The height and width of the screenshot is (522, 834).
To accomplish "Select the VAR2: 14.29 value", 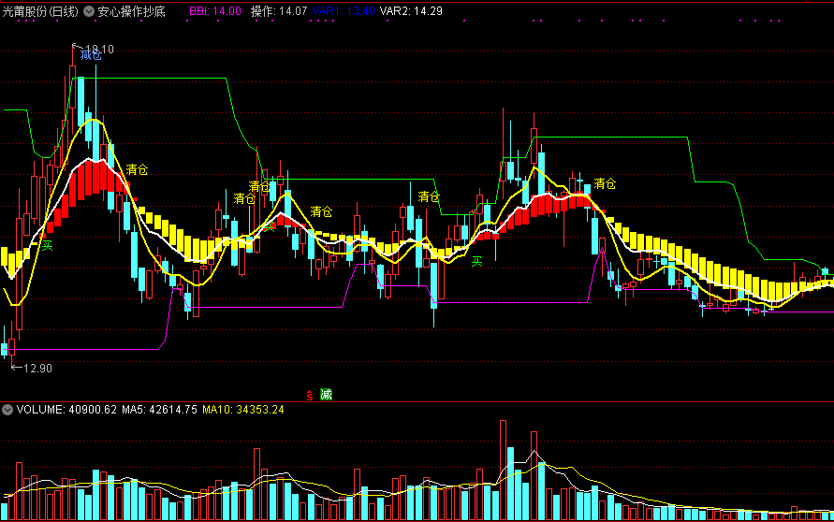I will click(x=411, y=11).
